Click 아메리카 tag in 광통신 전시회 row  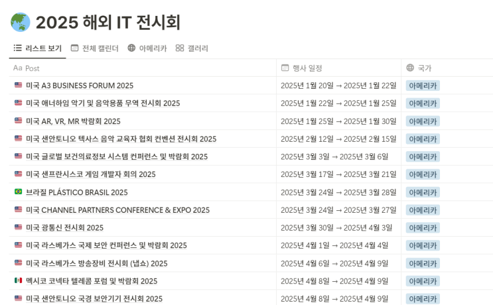click(x=423, y=227)
